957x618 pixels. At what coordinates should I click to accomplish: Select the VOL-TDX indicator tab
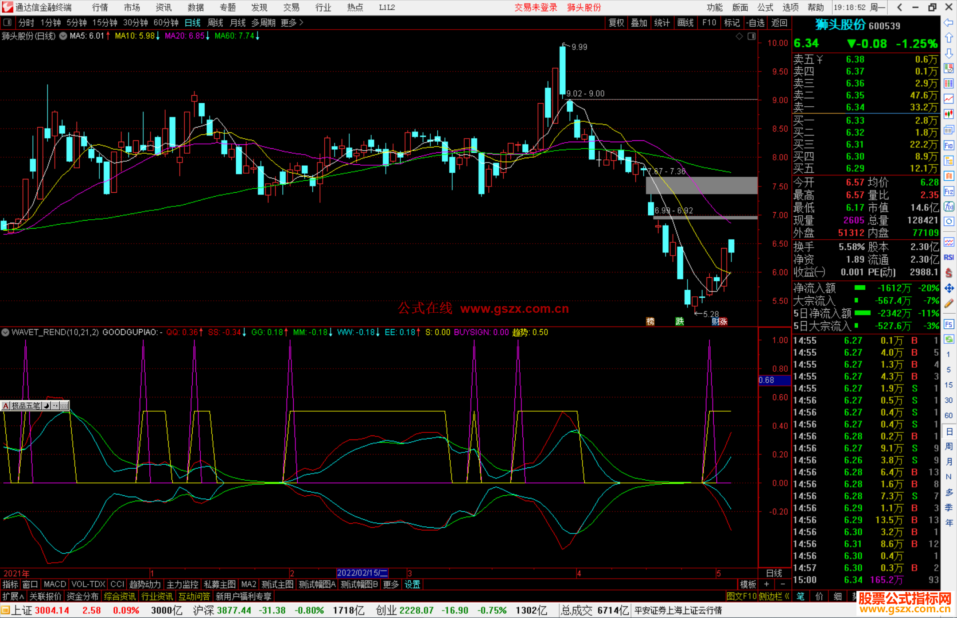coord(89,584)
